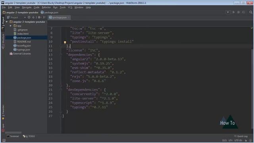Select README.md in the project tree

22,42
